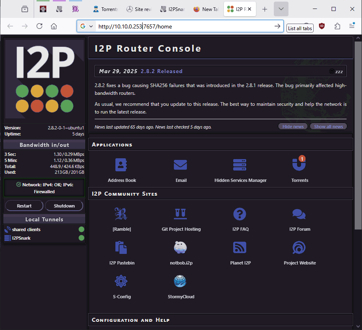
Task: Click the Show all news button
Action: coord(328,127)
